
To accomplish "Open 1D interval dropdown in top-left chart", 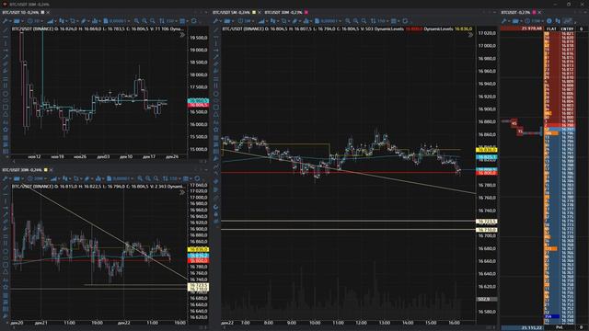I will coord(35,21).
